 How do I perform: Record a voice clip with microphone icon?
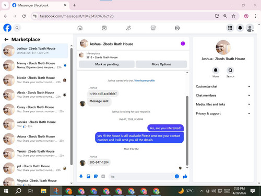tap(81, 177)
